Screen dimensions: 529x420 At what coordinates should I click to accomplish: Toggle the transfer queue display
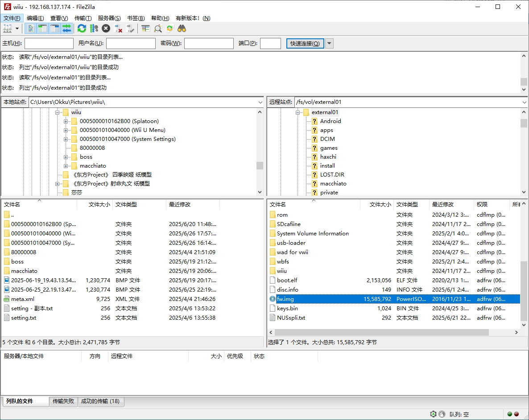coord(66,29)
